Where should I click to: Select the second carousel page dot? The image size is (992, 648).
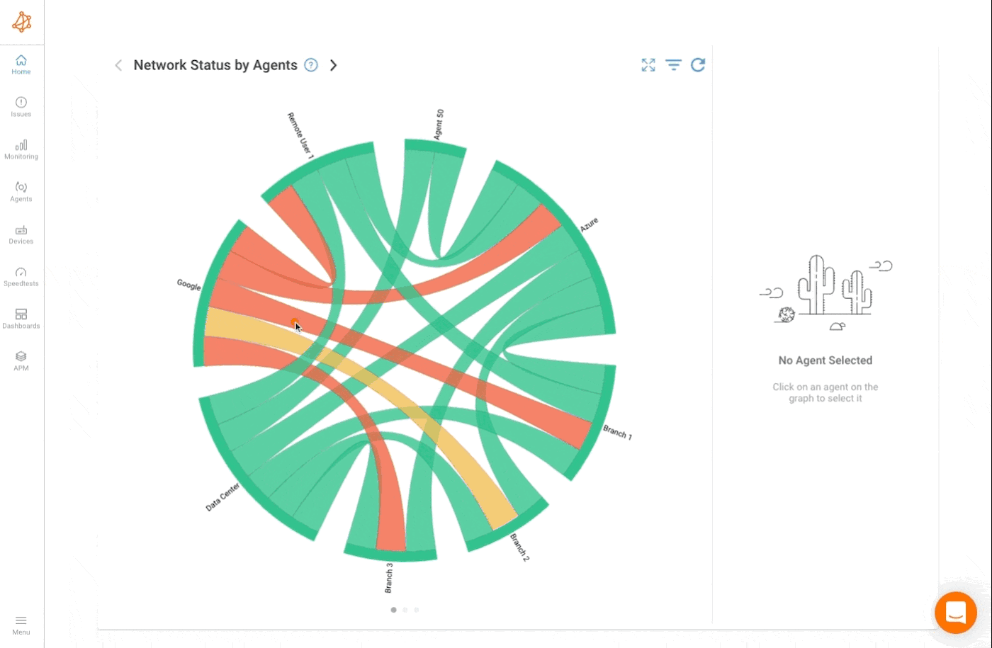[405, 610]
